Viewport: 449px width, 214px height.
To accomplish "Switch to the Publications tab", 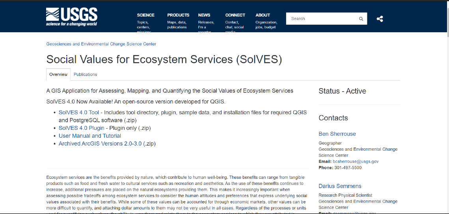I will (85, 74).
